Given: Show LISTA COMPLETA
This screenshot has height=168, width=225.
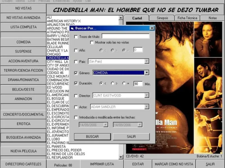Looking at the screenshot, I should click(x=23, y=27).
